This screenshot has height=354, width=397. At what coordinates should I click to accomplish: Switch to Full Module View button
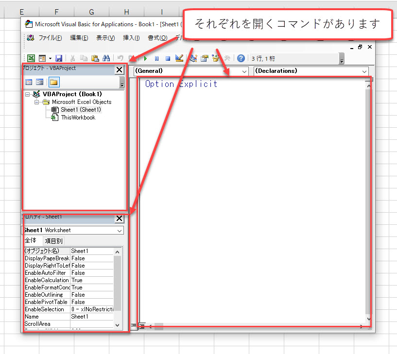[142, 326]
